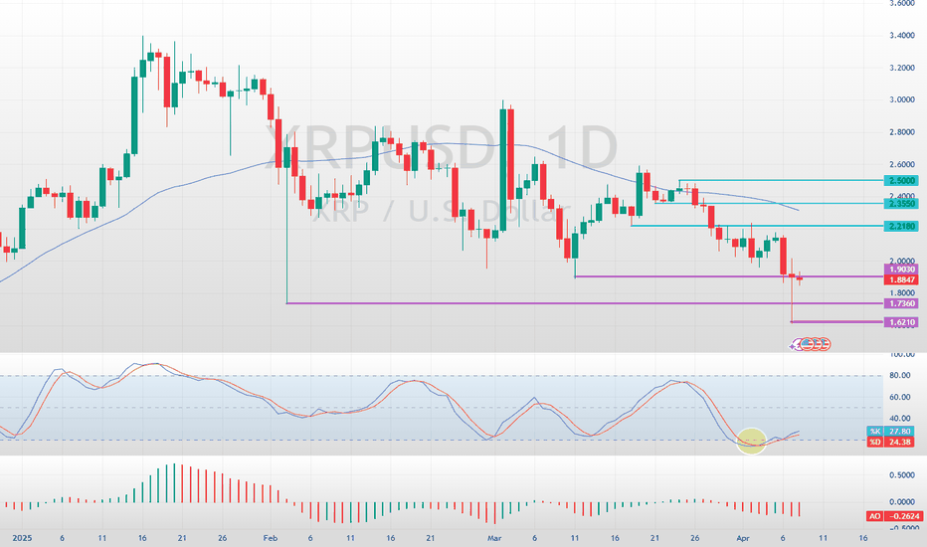
Task: Click the %K 27.80 stochastic value label
Action: pyautogui.click(x=890, y=431)
